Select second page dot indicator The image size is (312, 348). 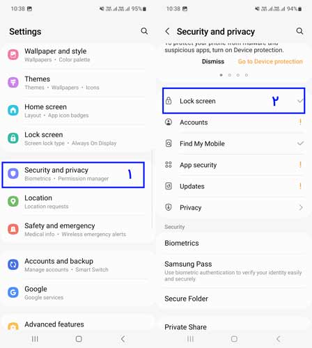tap(230, 75)
